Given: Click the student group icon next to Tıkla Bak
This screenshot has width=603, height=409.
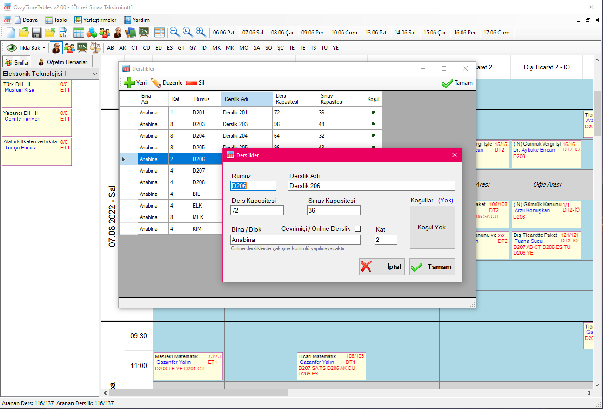Looking at the screenshot, I should coord(68,47).
